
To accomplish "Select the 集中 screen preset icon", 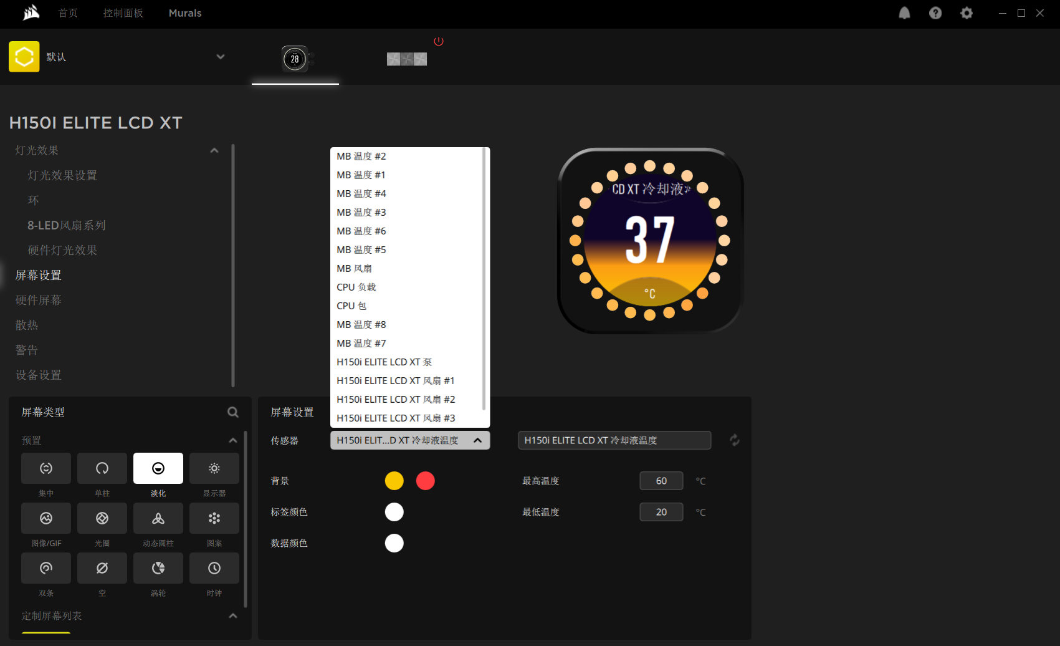I will tap(46, 468).
